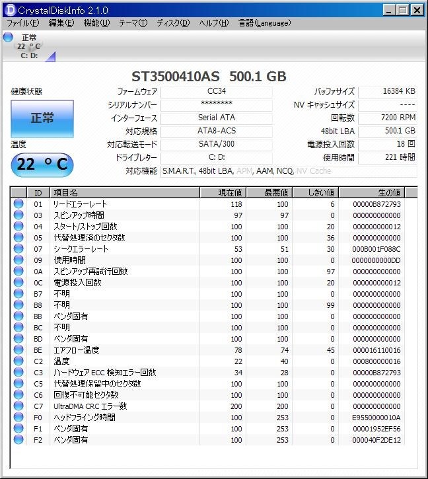428x479 pixels.
Task: Click status orb for C7 UltraDMA CRC
Action: (x=18, y=406)
